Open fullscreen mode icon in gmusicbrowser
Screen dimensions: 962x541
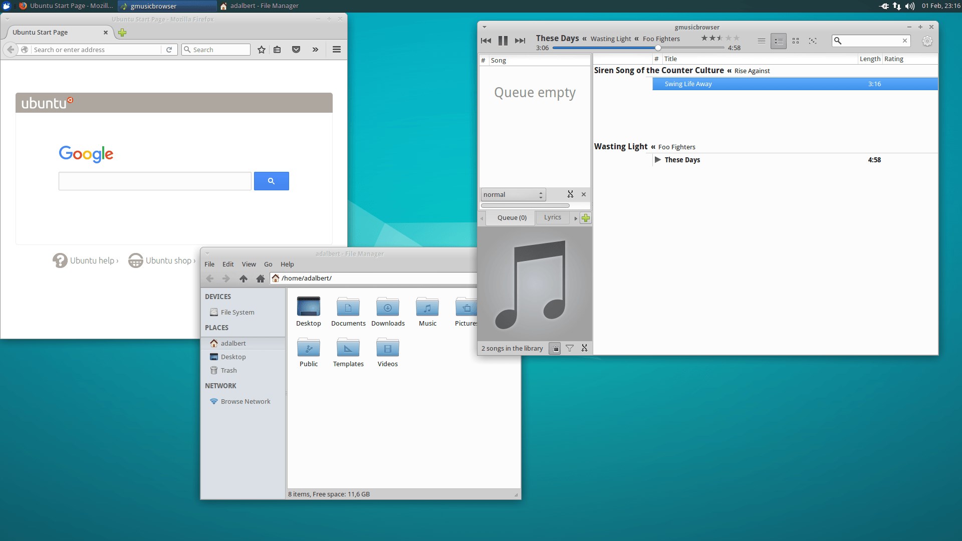[x=813, y=41]
